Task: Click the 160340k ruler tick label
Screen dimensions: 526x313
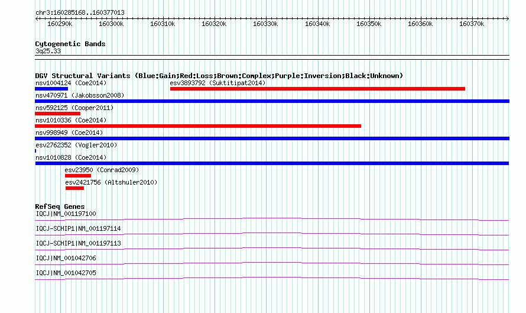Action: (317, 24)
